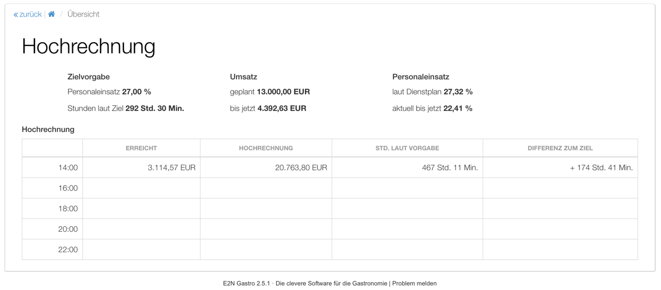
Task: Select the 14:00 row label
Action: click(x=68, y=167)
